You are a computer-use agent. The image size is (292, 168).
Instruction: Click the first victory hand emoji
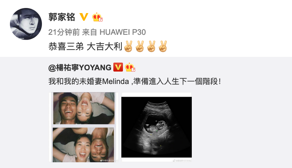tap(128, 46)
